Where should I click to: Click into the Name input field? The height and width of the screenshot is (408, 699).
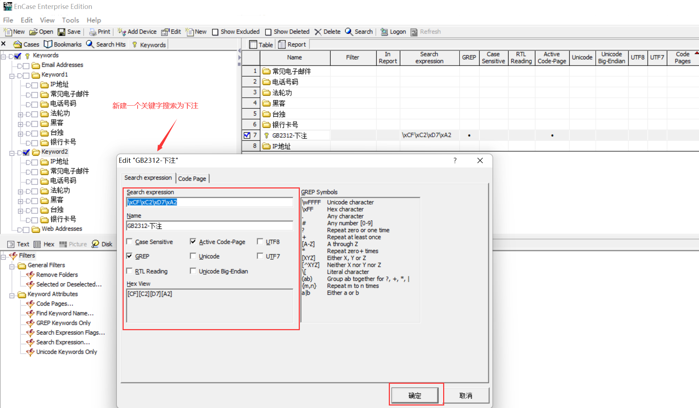(209, 226)
